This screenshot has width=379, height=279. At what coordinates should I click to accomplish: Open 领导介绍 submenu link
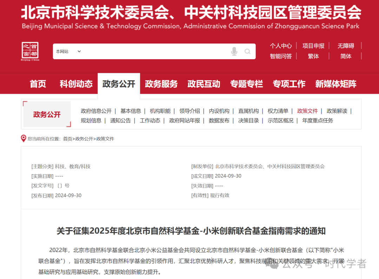click(189, 111)
